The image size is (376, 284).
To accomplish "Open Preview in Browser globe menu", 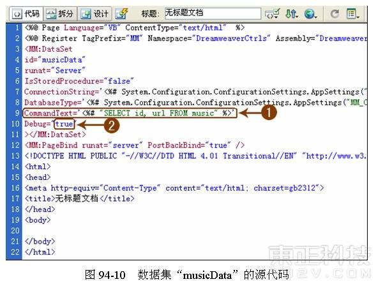I will tap(310, 13).
